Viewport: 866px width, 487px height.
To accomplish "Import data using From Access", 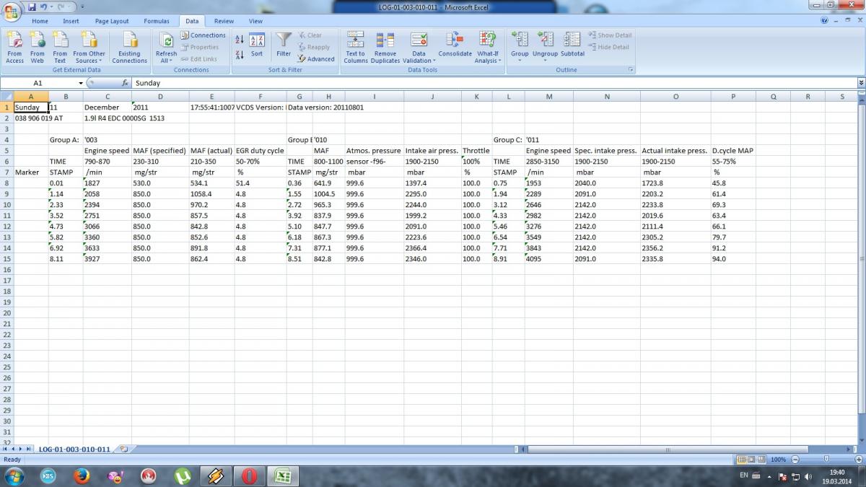I will point(14,47).
